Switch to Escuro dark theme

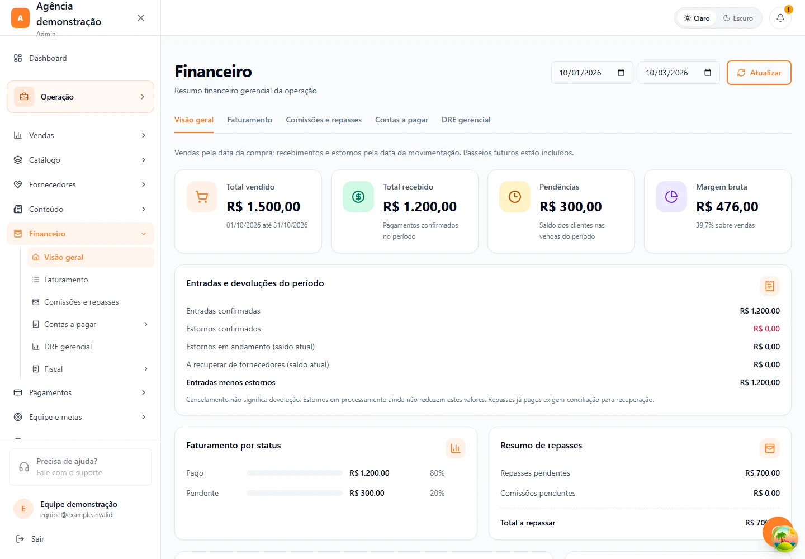[738, 18]
